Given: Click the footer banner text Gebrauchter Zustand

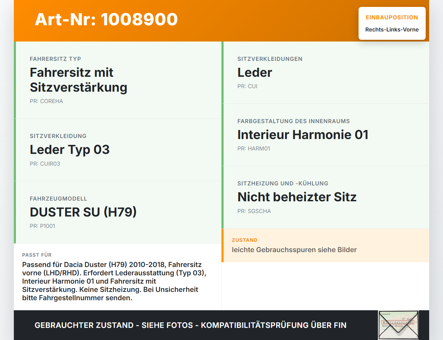Looking at the screenshot, I should (x=190, y=325).
